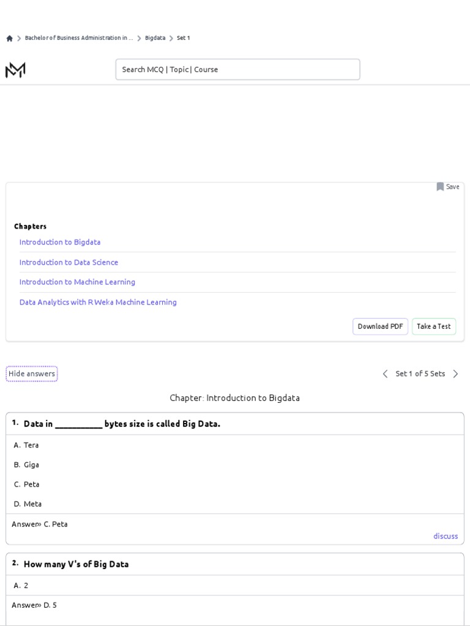
Task: Open Introduction to Bigdata chapter
Action: click(60, 242)
